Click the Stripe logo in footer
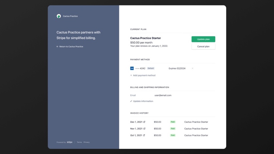 [x=70, y=142]
